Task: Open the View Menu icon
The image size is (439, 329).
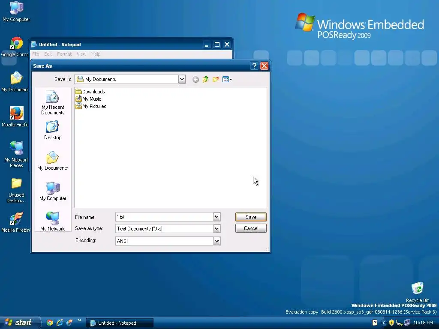Action: click(x=227, y=79)
